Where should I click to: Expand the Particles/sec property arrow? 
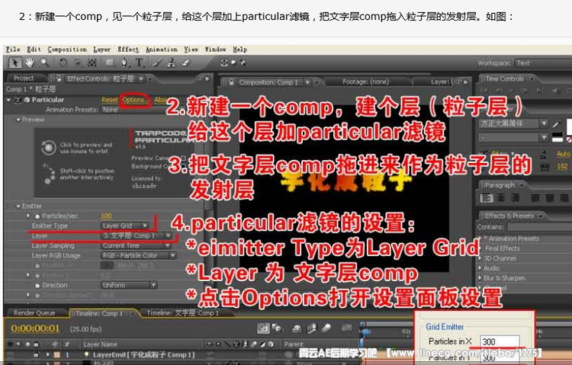28,216
